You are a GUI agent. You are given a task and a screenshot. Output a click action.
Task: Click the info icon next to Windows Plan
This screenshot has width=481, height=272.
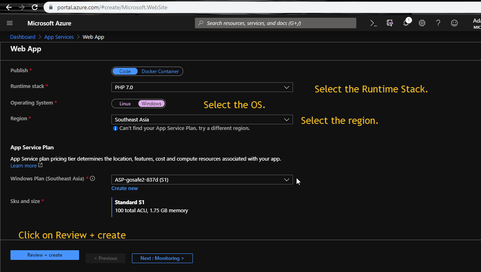pos(92,178)
